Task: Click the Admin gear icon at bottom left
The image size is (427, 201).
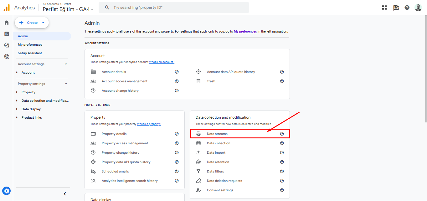Action: pyautogui.click(x=7, y=191)
